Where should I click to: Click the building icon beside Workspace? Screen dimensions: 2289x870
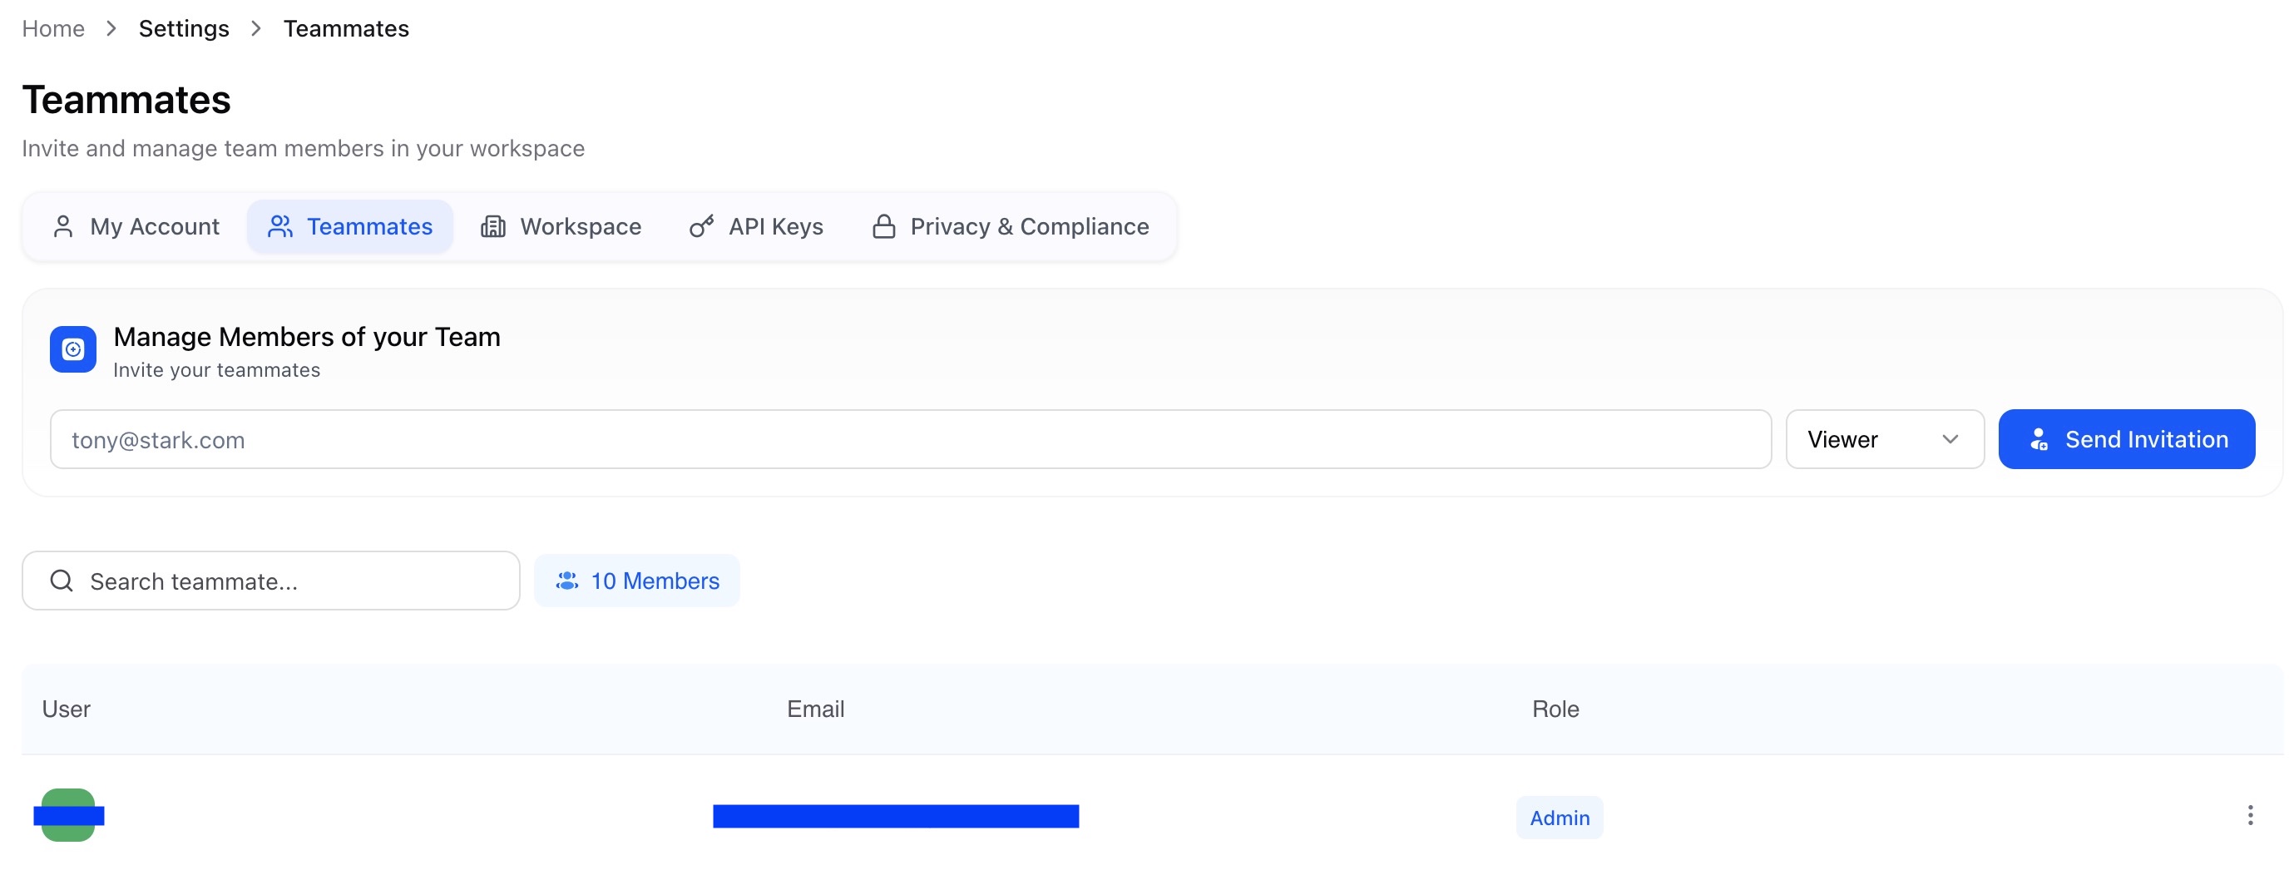(493, 226)
